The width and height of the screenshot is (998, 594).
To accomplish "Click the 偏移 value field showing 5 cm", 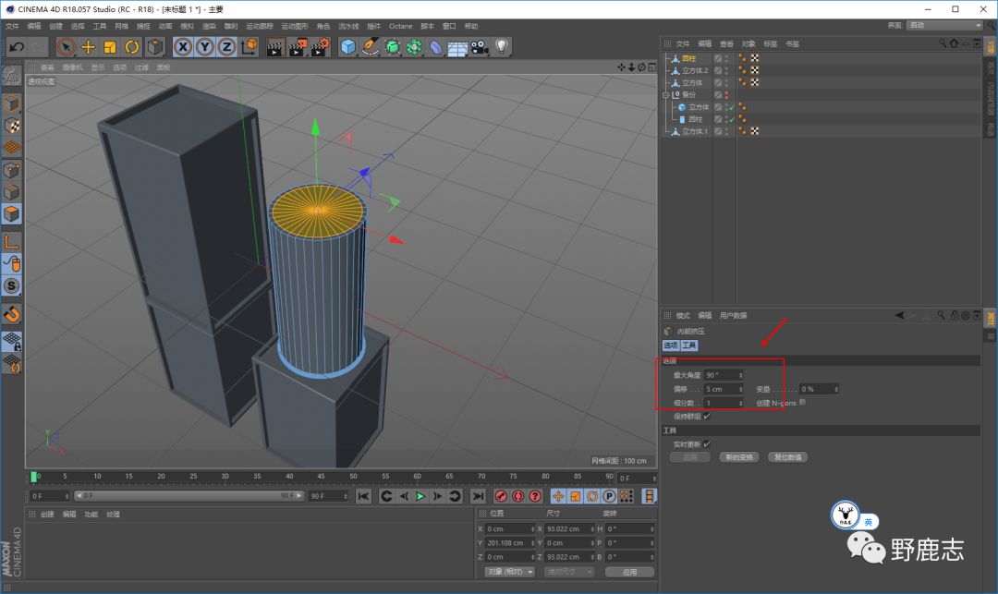I will 721,389.
